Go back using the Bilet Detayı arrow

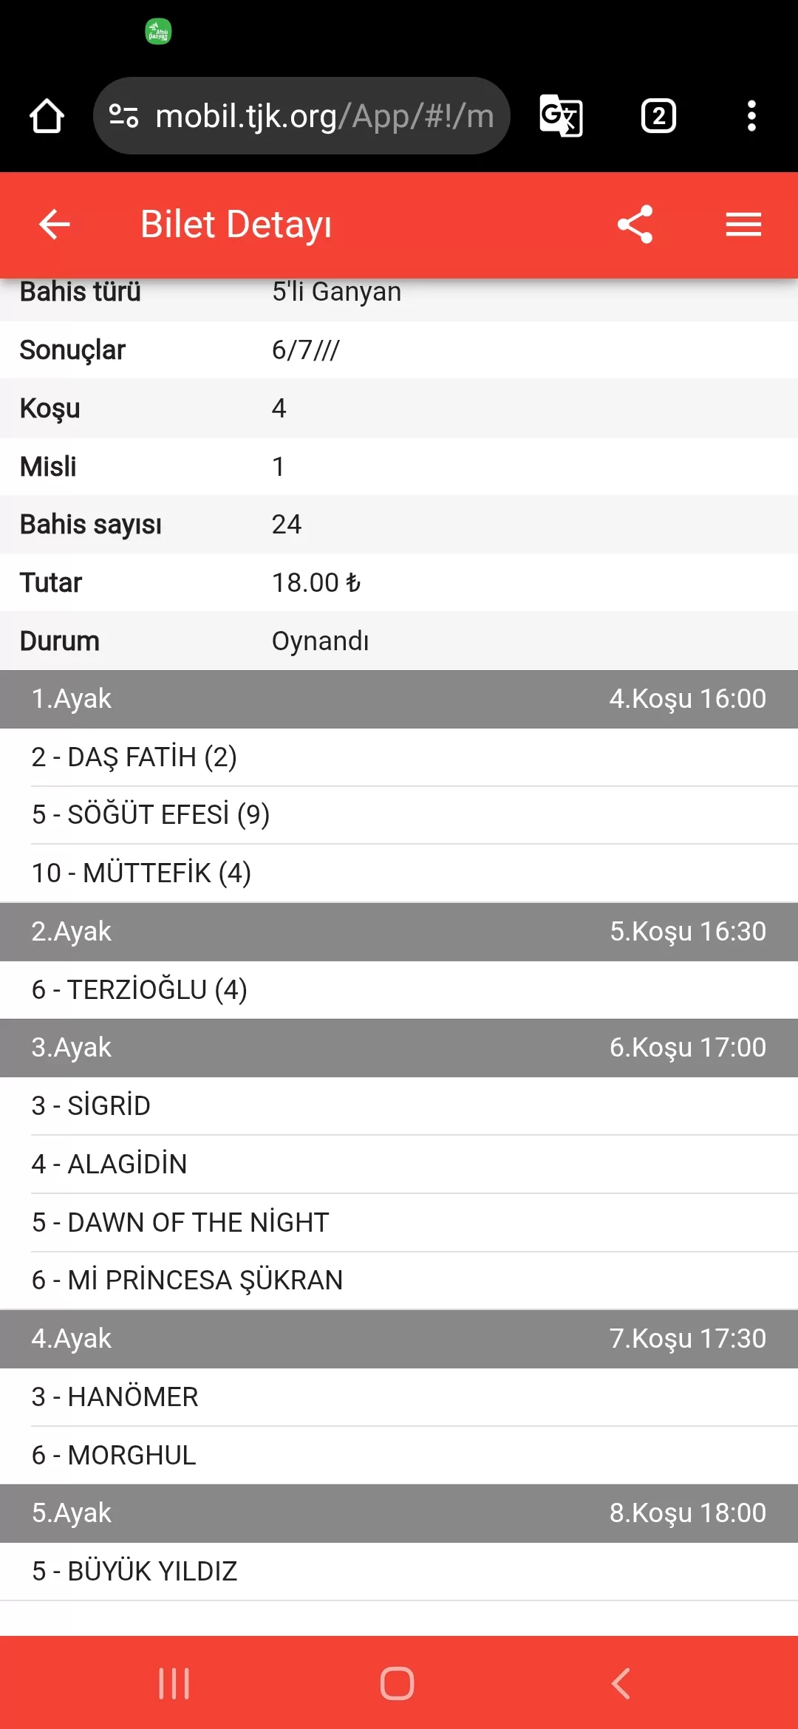(55, 225)
